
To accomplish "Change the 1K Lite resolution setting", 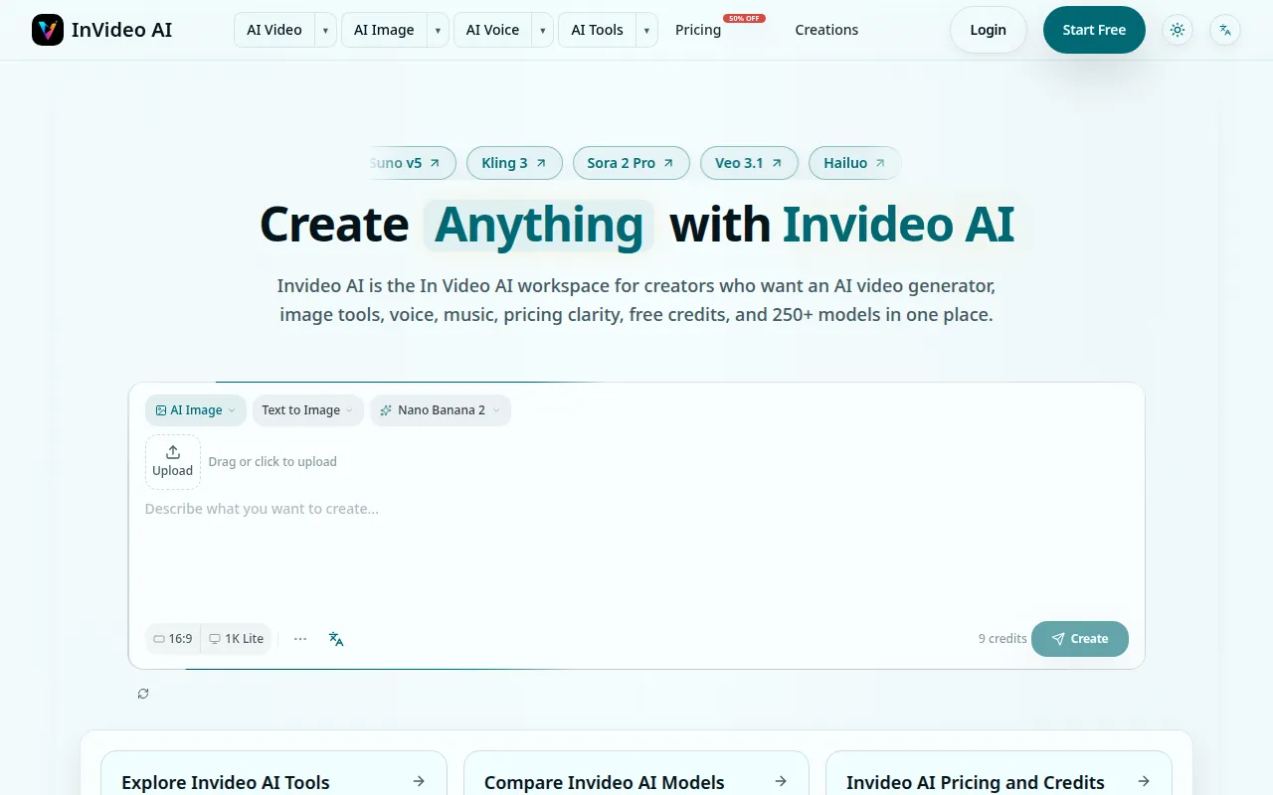I will (x=236, y=639).
